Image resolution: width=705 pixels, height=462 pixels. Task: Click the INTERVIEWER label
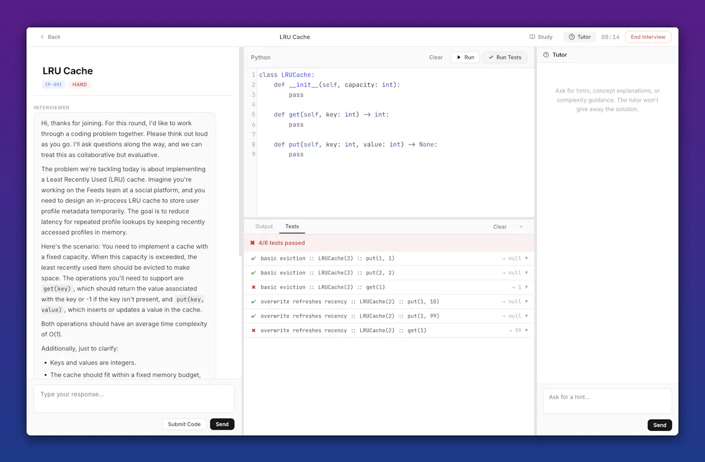(52, 108)
